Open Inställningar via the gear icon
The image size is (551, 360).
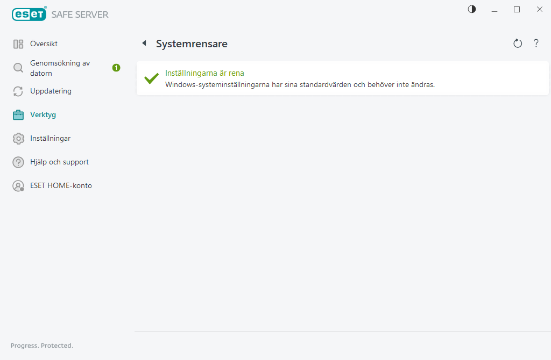18,138
